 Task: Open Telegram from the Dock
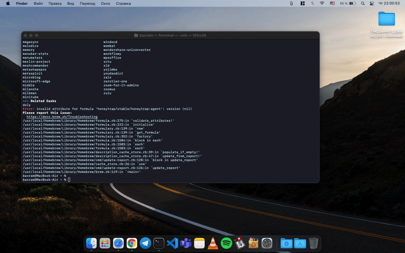coord(146,243)
